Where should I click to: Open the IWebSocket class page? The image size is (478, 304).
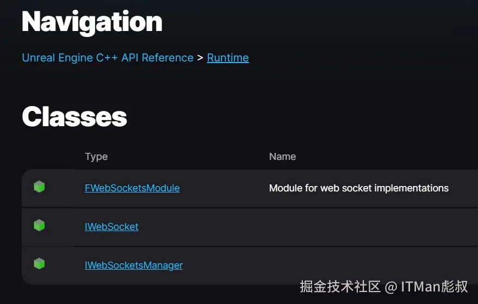[111, 227]
